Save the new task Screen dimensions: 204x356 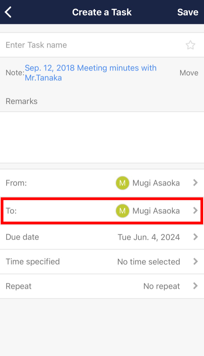click(x=188, y=12)
